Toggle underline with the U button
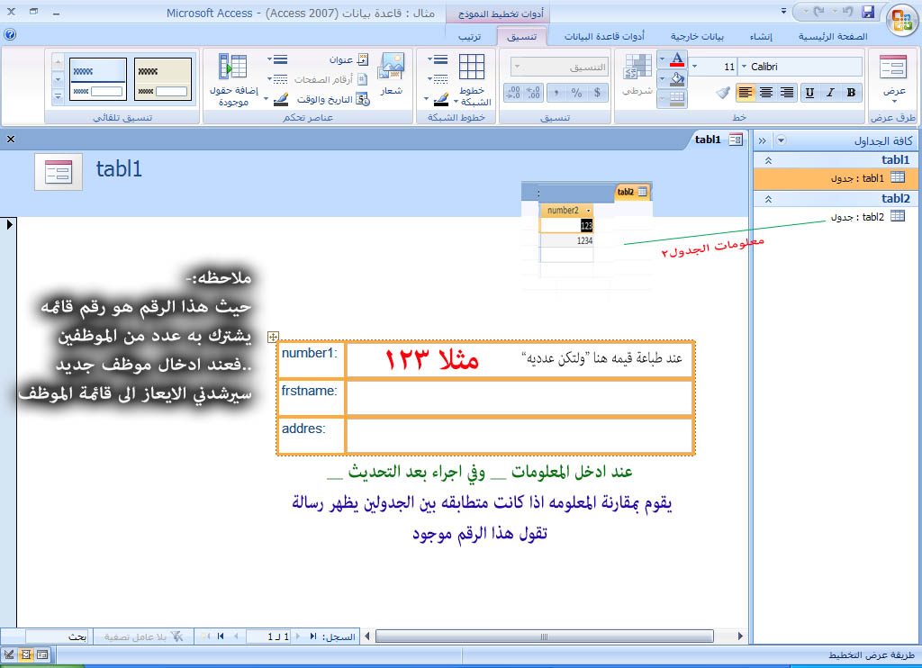The width and height of the screenshot is (922, 668). (809, 93)
